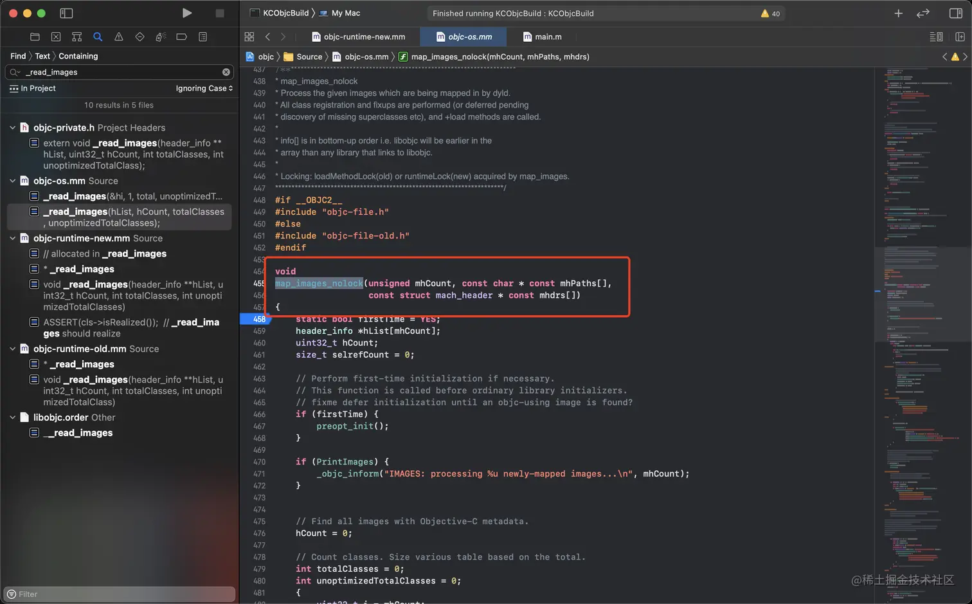Collapse the objc-runtime-new.mm results group
This screenshot has width=972, height=604.
pyautogui.click(x=12, y=238)
